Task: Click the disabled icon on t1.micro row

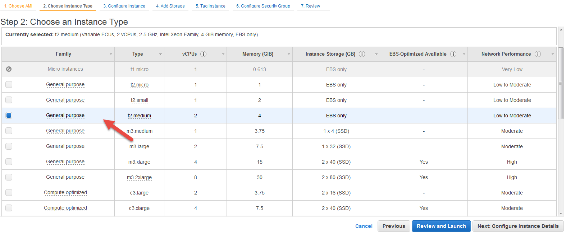Action: click(x=9, y=69)
